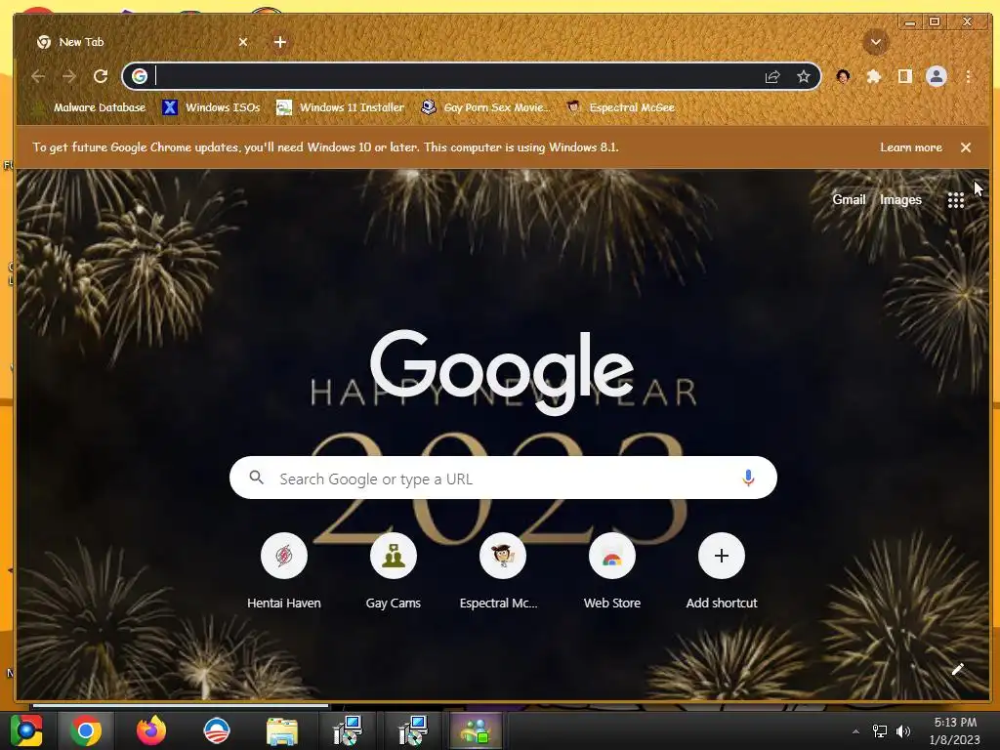Open the volume speaker tray icon
Image resolution: width=1000 pixels, height=750 pixels.
coord(902,731)
